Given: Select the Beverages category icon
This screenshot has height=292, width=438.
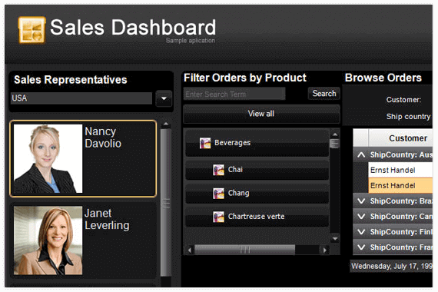Looking at the screenshot, I should (205, 143).
